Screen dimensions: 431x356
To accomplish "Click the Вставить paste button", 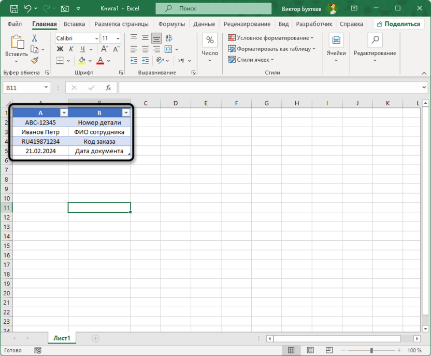I will [17, 48].
